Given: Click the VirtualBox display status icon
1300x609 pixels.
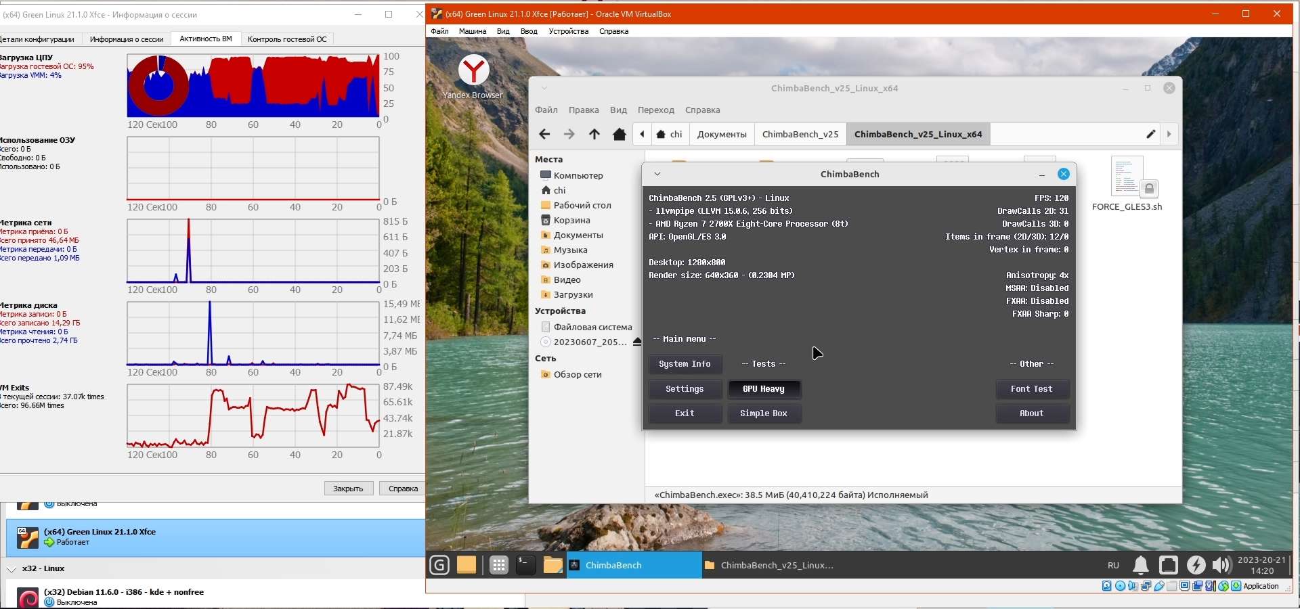Looking at the screenshot, I should click(x=1185, y=586).
